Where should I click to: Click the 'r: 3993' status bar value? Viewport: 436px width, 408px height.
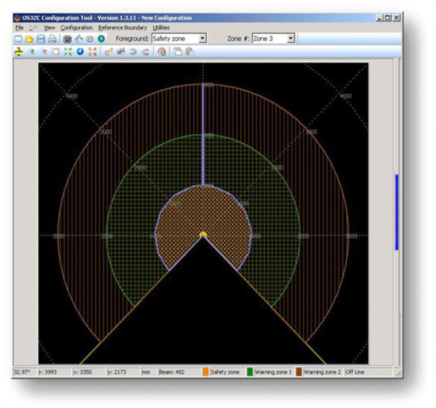pos(48,372)
